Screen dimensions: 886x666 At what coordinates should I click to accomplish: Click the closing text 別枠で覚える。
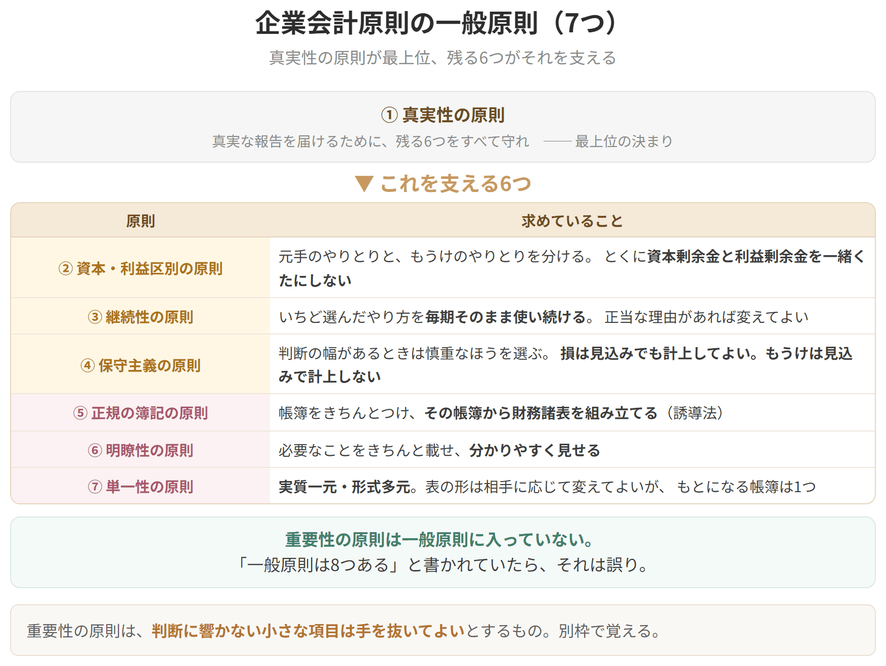point(609,631)
